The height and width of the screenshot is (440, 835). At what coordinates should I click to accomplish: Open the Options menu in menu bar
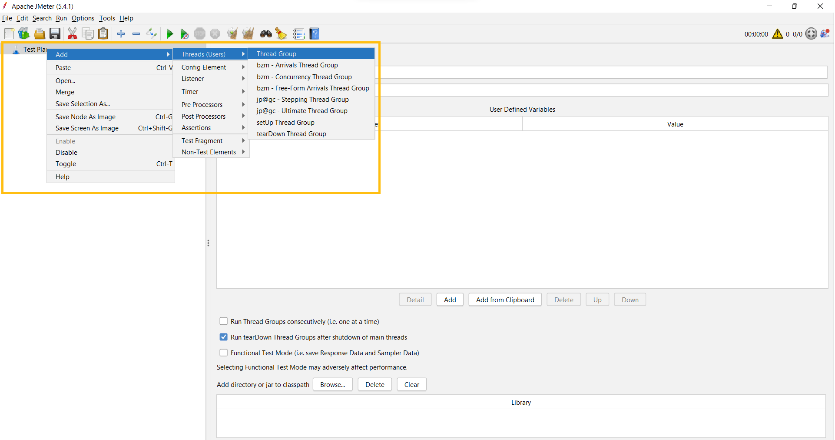coord(83,18)
